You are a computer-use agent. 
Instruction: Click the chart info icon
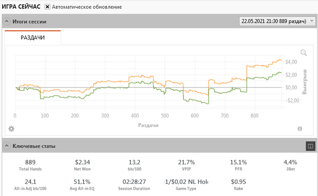[x=300, y=129]
